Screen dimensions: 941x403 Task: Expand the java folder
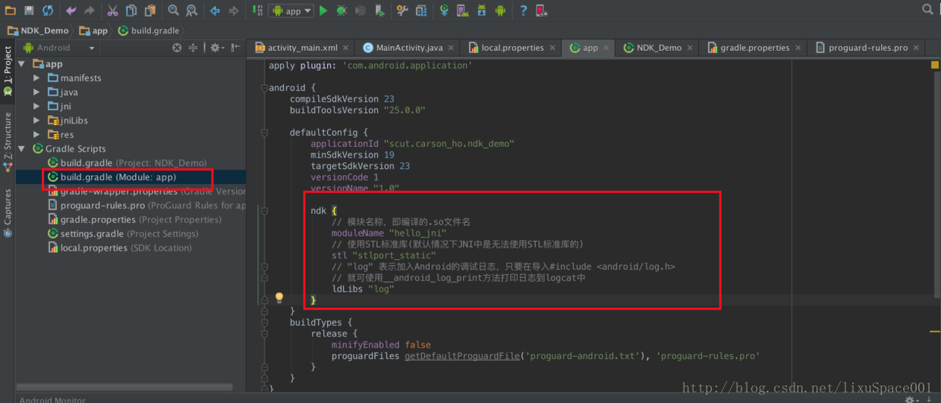pyautogui.click(x=36, y=92)
